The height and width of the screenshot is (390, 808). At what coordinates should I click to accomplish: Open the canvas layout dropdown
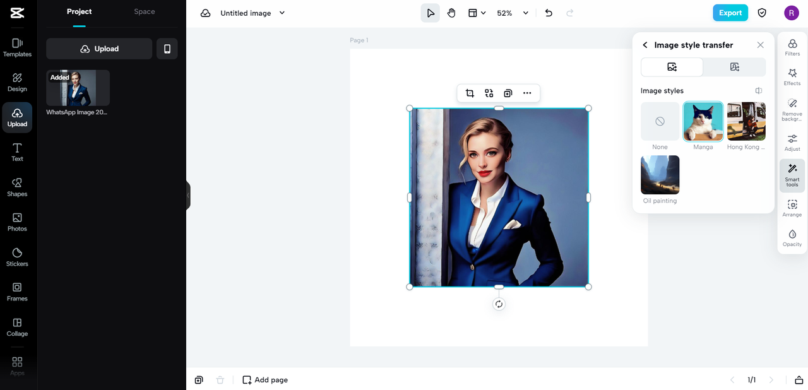coord(477,13)
